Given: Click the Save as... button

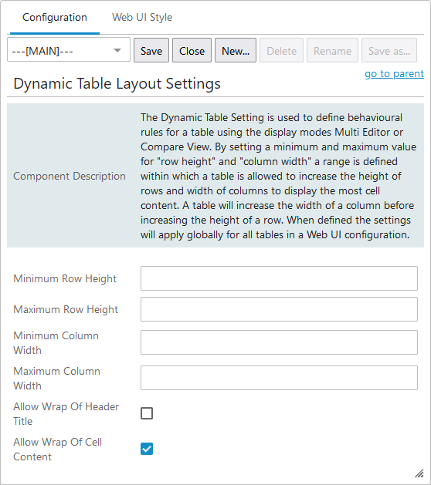Looking at the screenshot, I should click(389, 50).
